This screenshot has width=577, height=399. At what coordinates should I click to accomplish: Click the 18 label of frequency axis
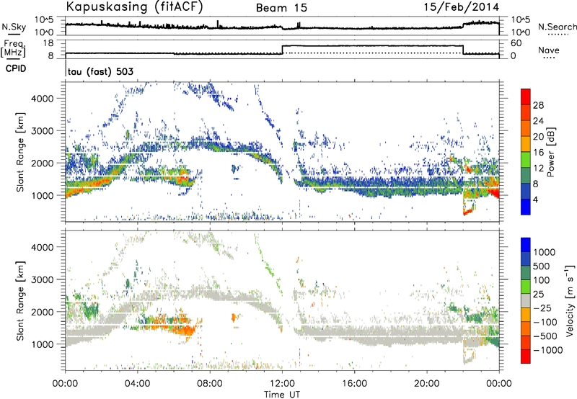tap(48, 43)
